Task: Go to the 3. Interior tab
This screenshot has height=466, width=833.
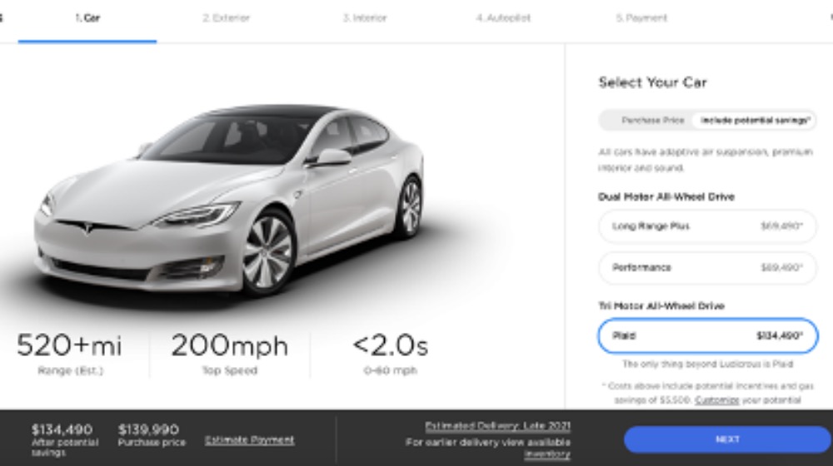Action: click(365, 18)
